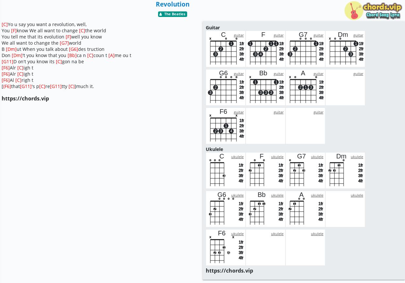The image size is (405, 283).
Task: Click the Chord Song Lyric logo caption
Action: click(x=383, y=15)
